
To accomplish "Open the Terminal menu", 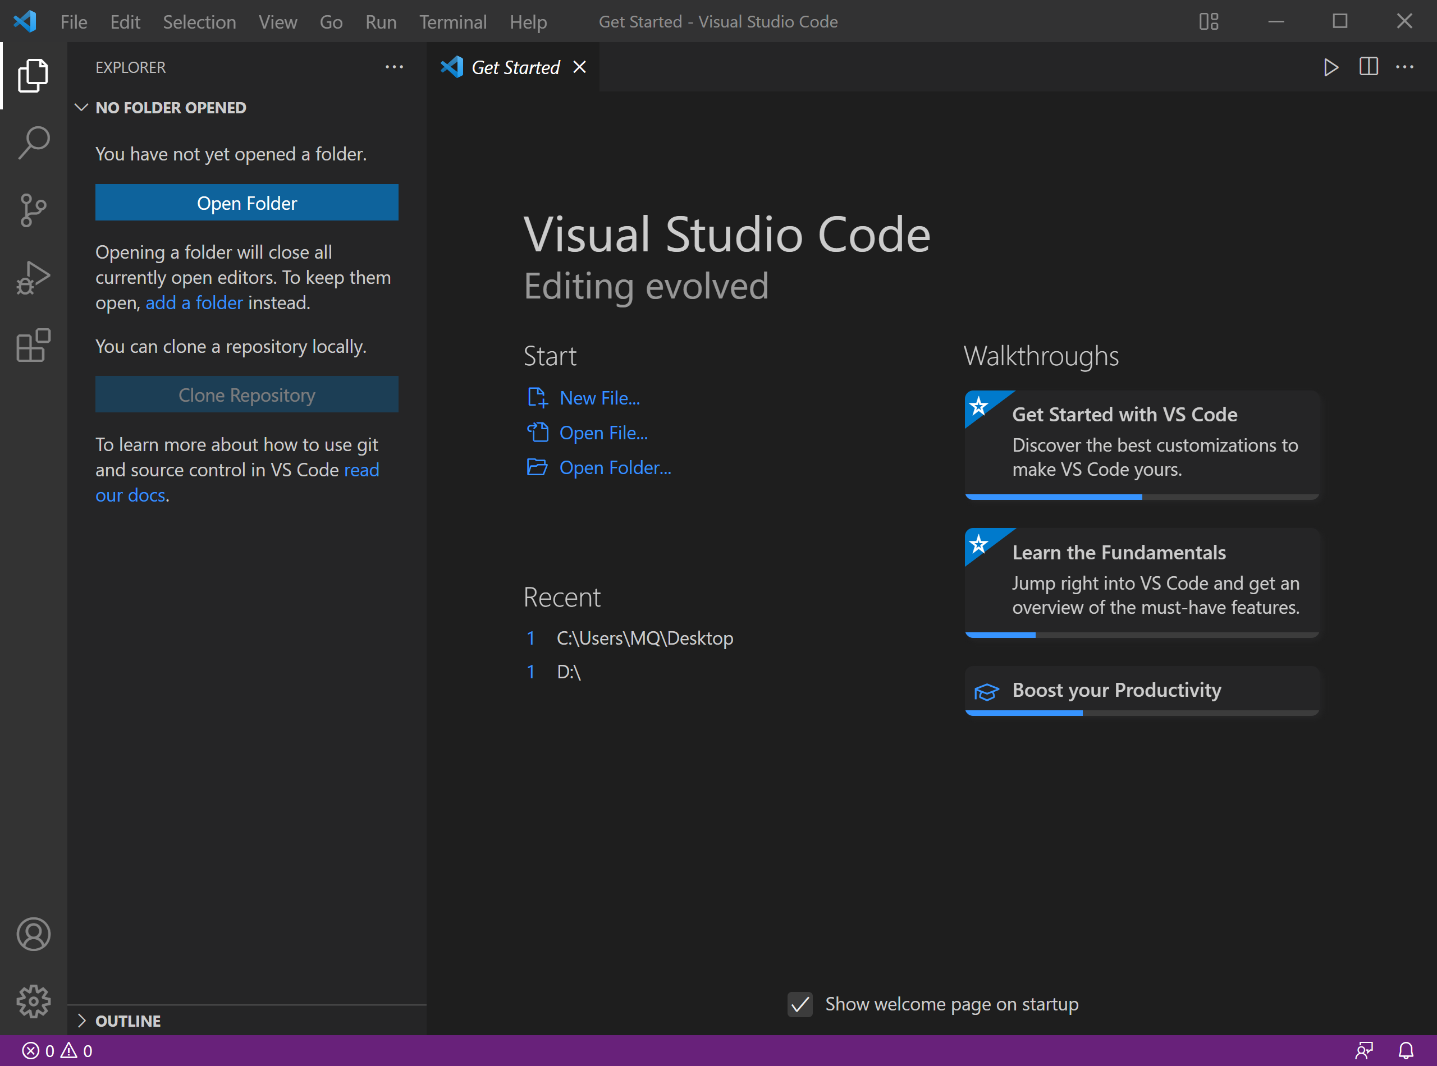I will tap(453, 21).
